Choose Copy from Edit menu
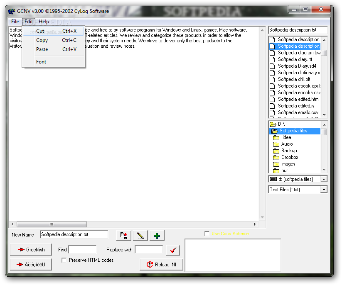 (x=54, y=40)
